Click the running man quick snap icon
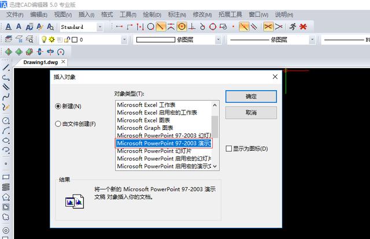The image size is (370, 239). point(293,27)
